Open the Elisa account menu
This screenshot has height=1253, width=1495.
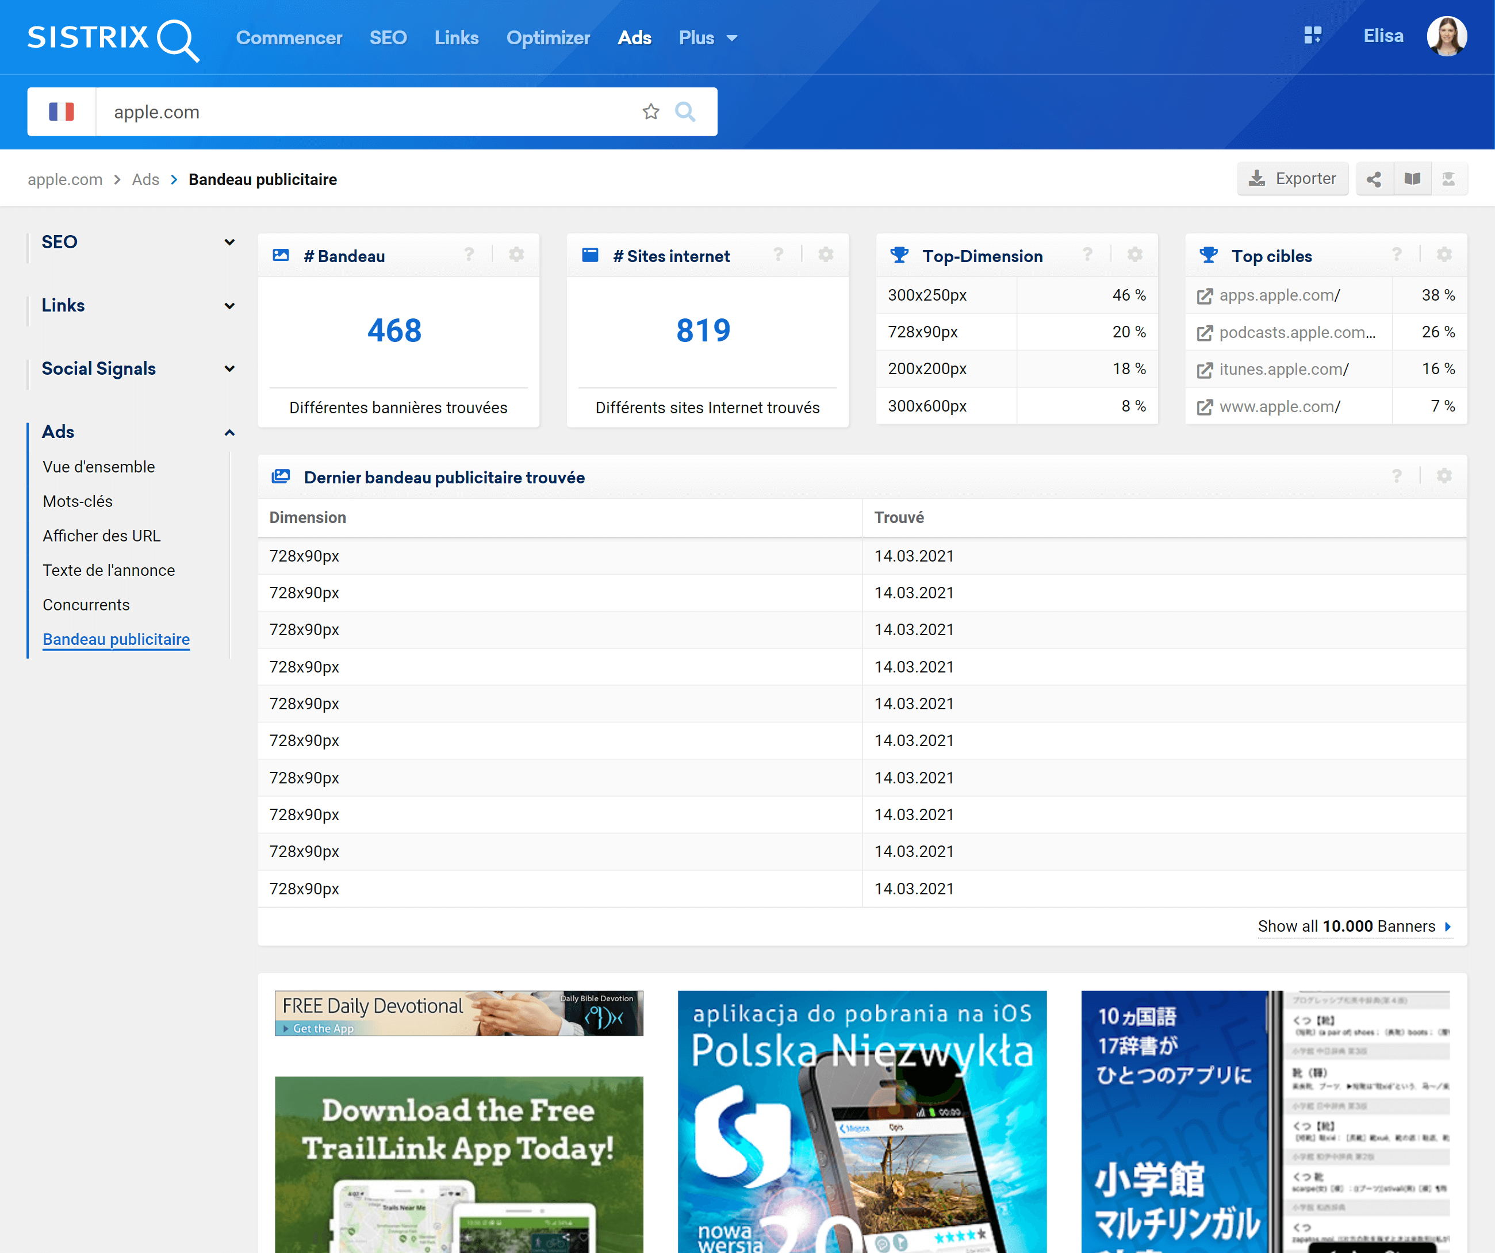coord(1383,36)
